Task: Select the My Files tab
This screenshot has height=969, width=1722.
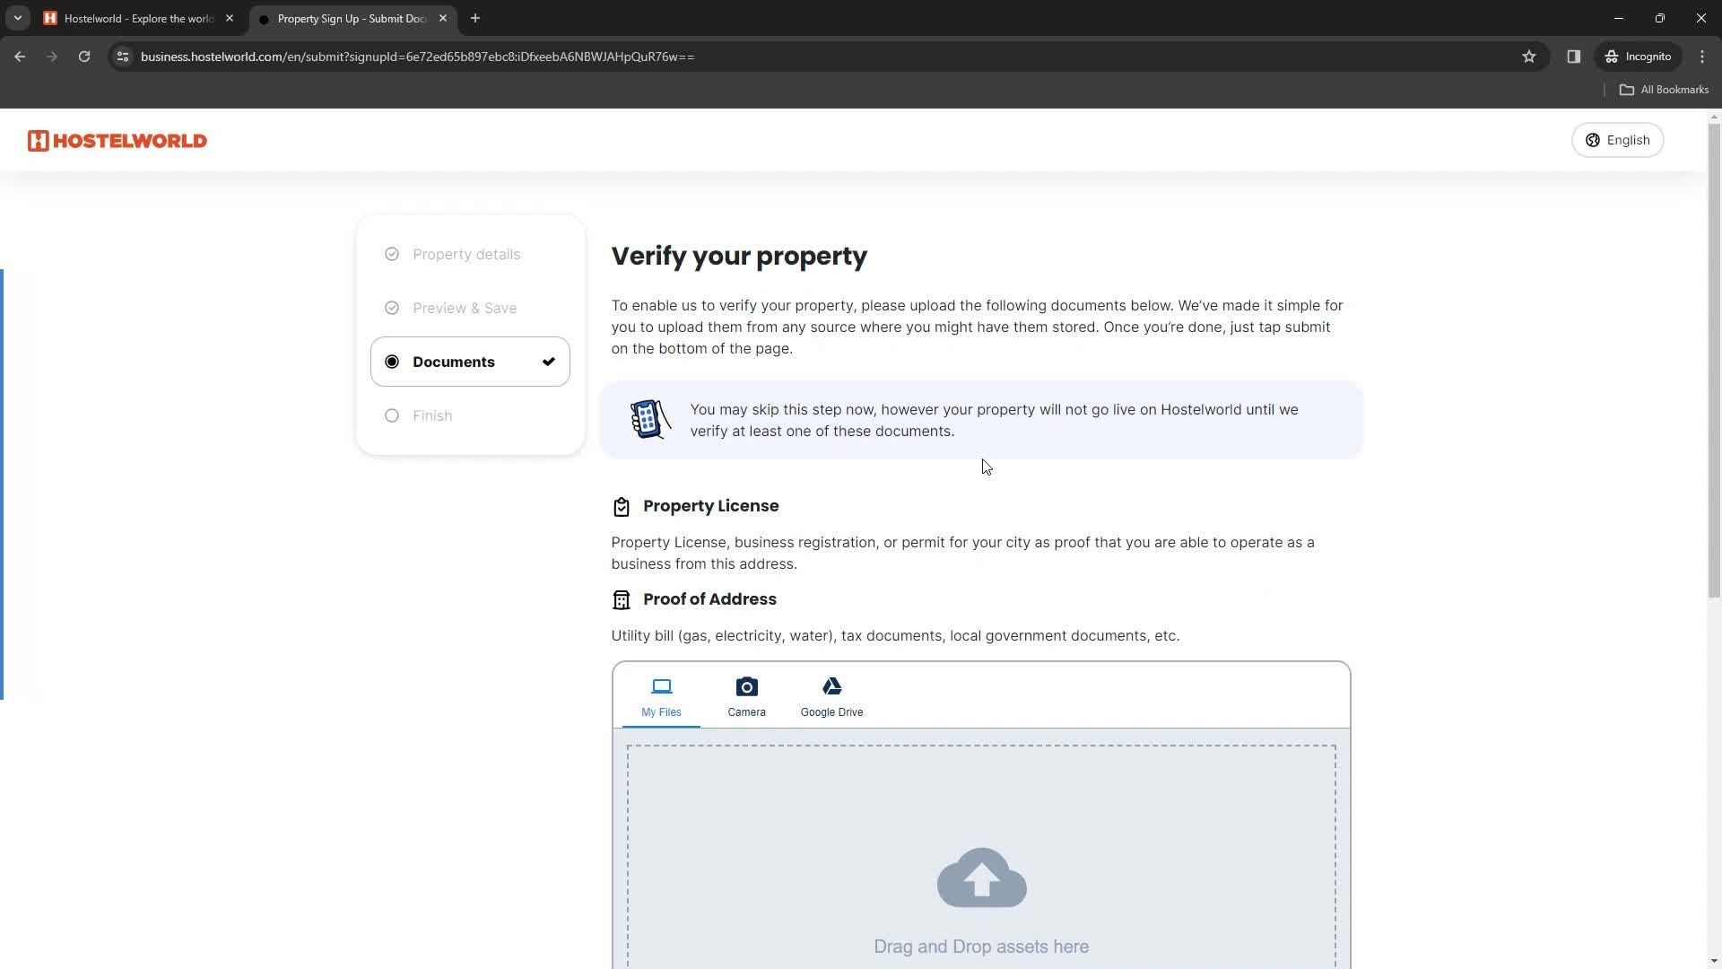Action: pos(662,695)
